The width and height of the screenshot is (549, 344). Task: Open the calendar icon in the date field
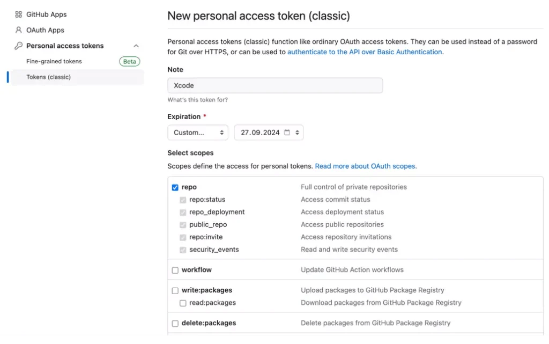288,133
